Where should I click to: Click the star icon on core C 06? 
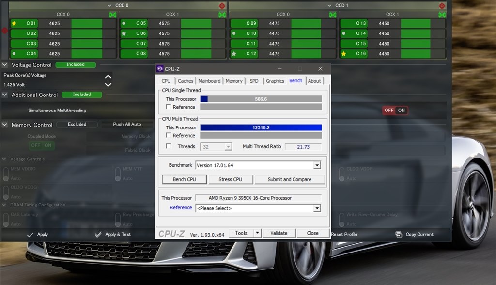click(x=124, y=33)
